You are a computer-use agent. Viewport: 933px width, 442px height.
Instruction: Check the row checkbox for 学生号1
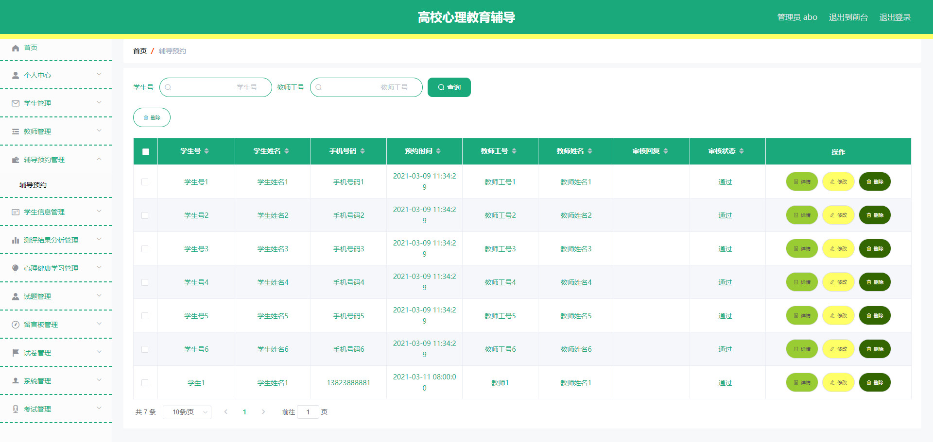[x=145, y=182]
